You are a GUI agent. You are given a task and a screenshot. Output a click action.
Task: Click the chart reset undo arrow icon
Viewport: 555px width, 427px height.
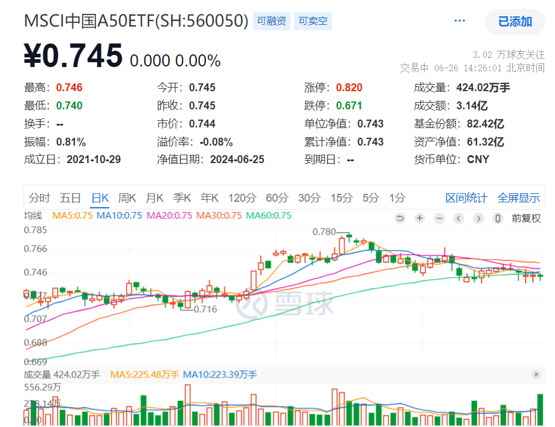[x=400, y=218]
